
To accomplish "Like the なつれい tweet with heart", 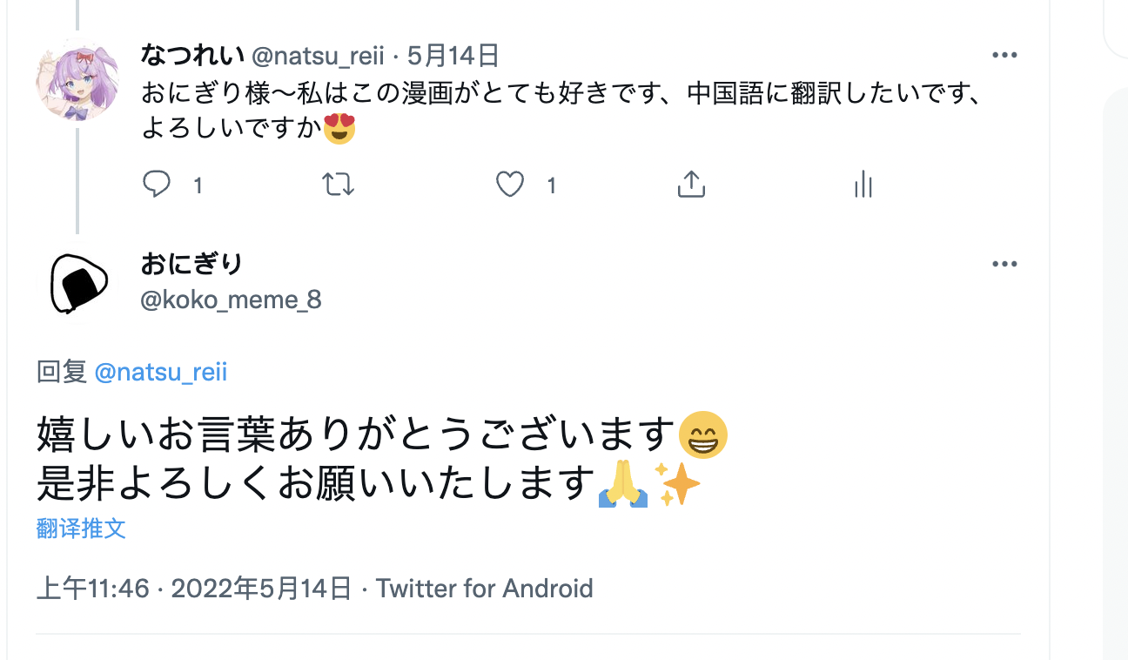I will point(510,185).
